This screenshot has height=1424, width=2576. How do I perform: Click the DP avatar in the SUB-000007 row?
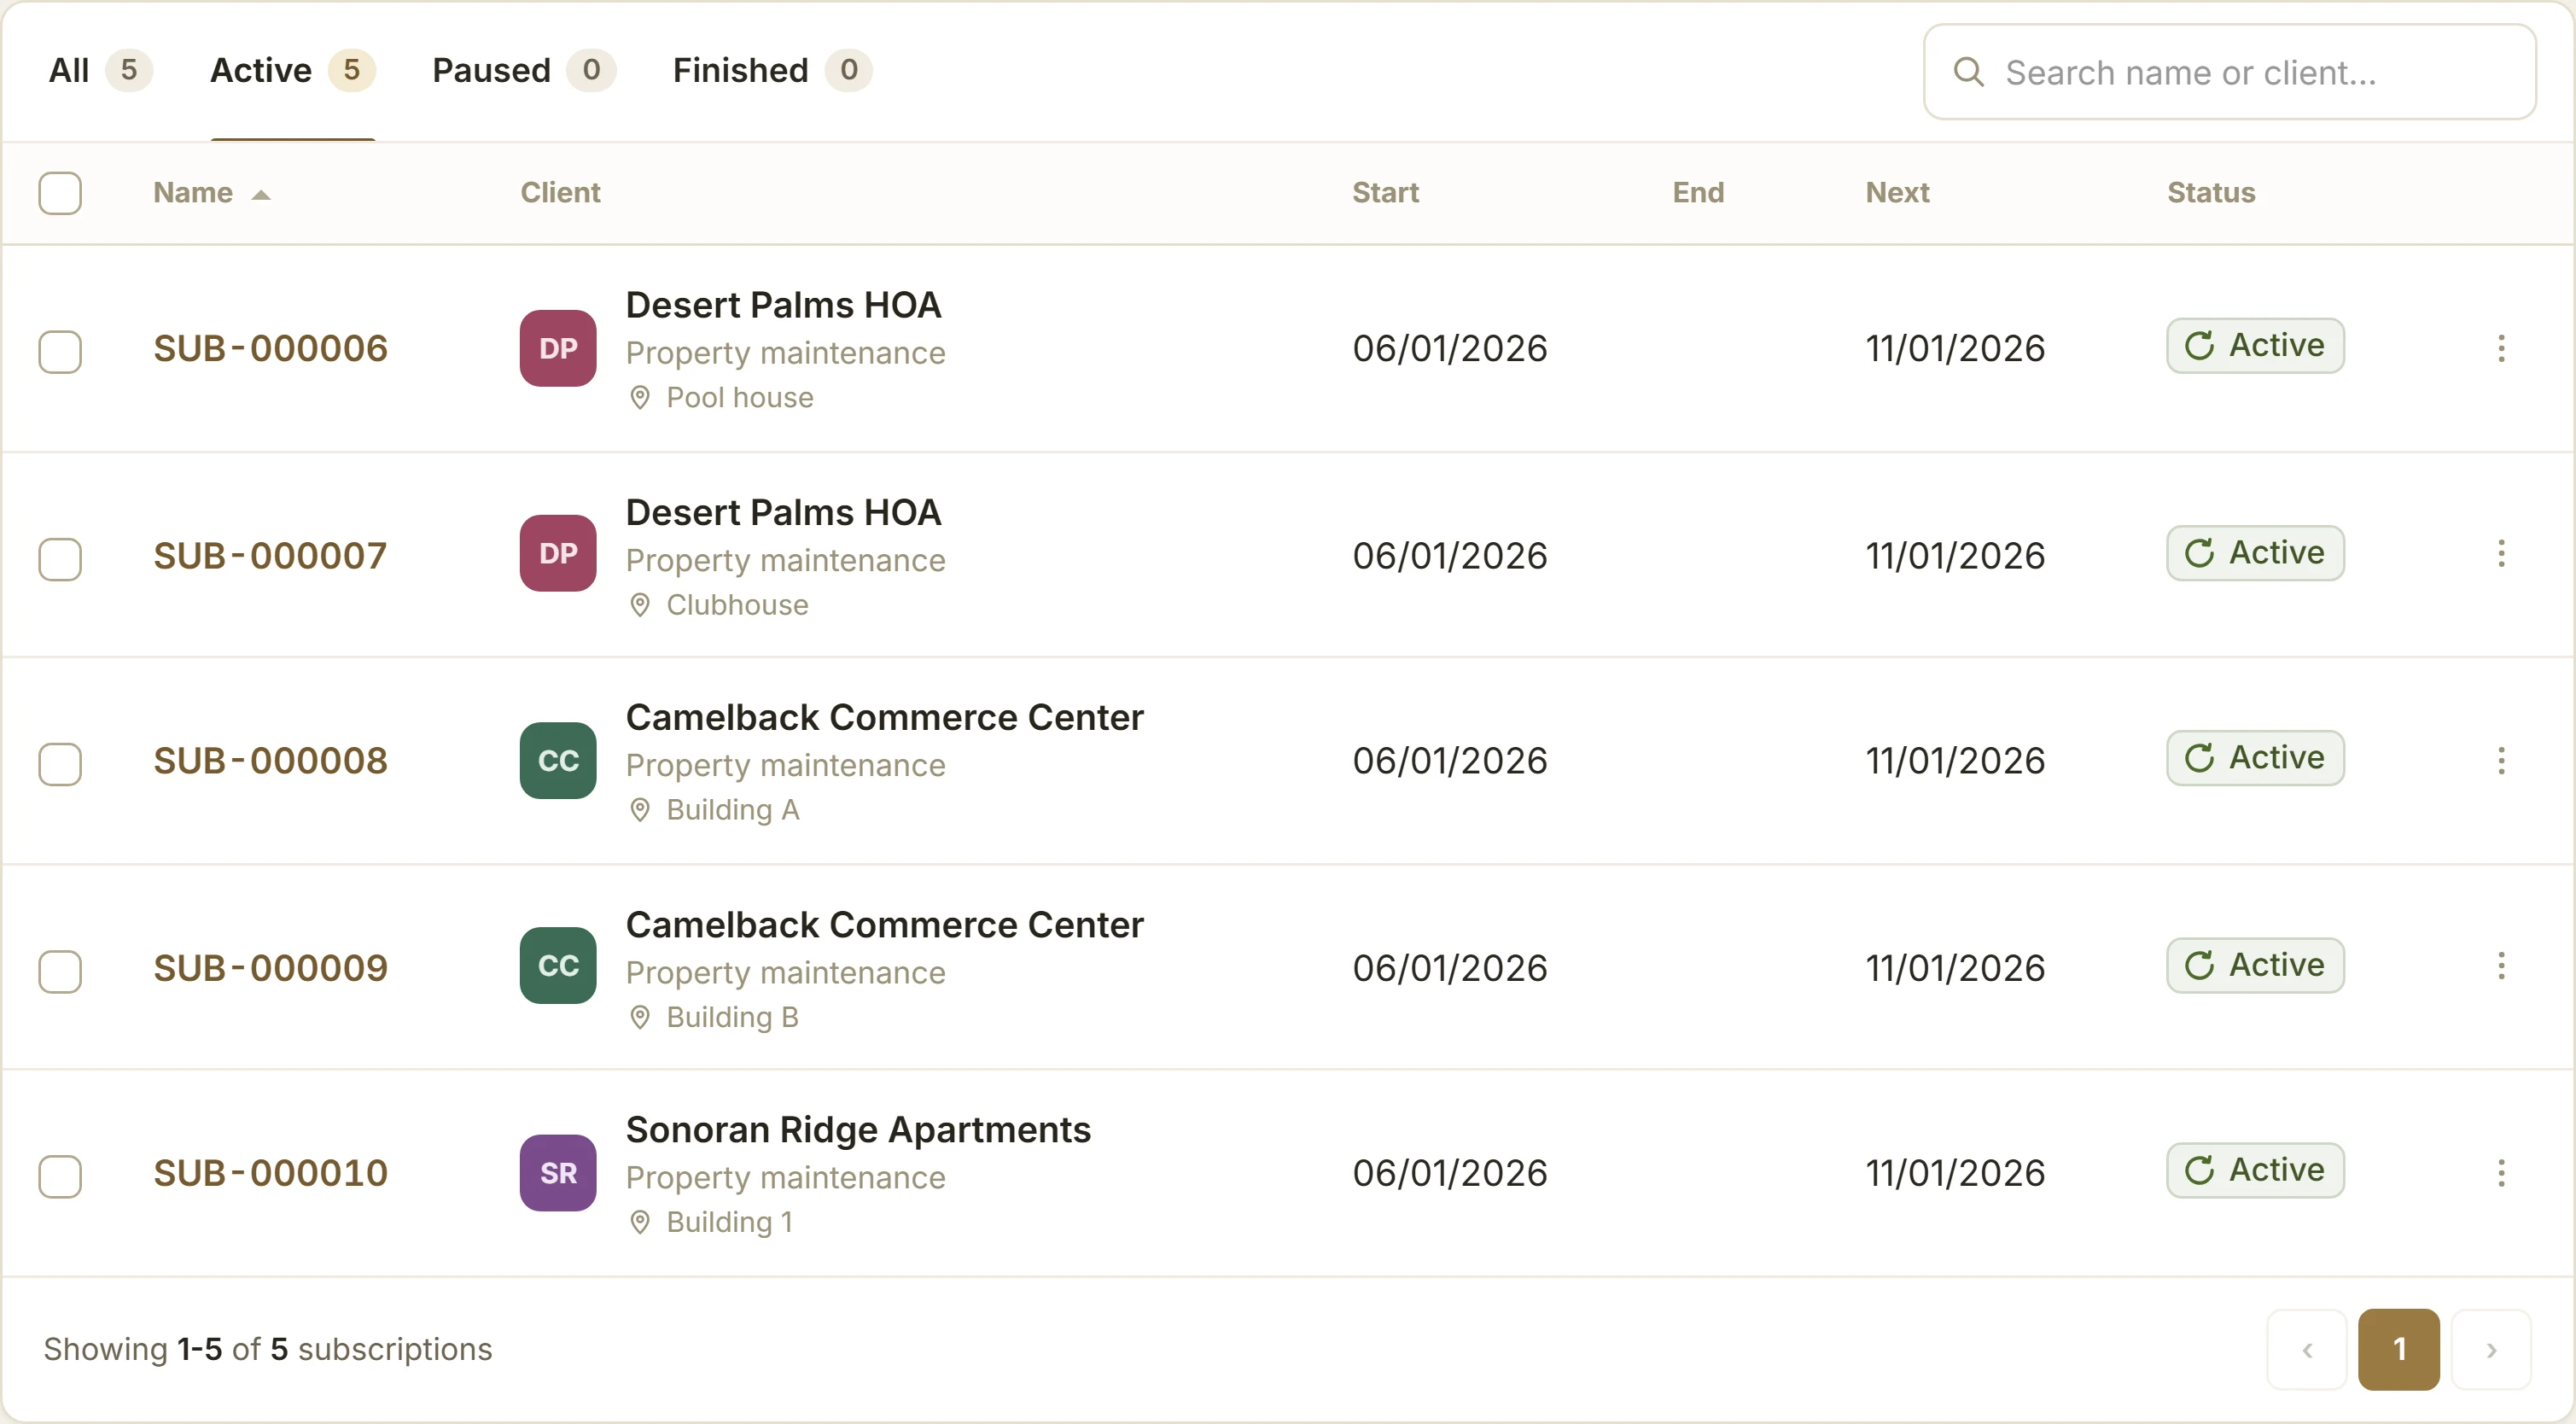pyautogui.click(x=558, y=553)
